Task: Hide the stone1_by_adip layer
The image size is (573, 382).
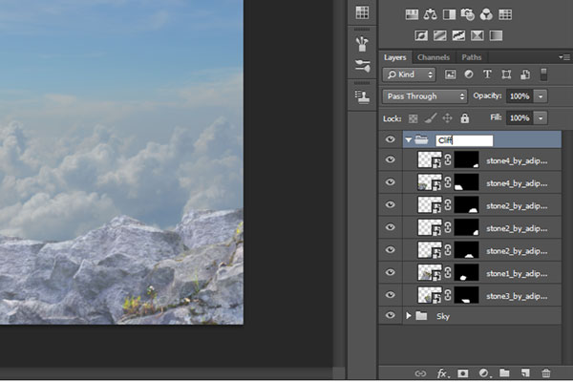Action: 390,275
